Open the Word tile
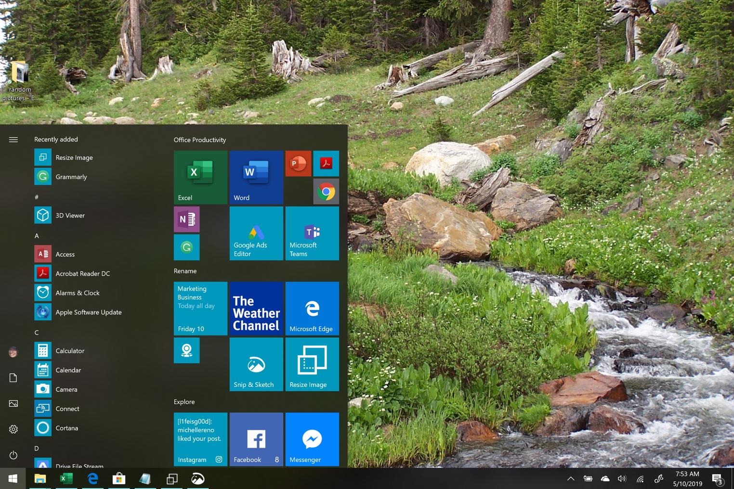The image size is (734, 489). 256,177
